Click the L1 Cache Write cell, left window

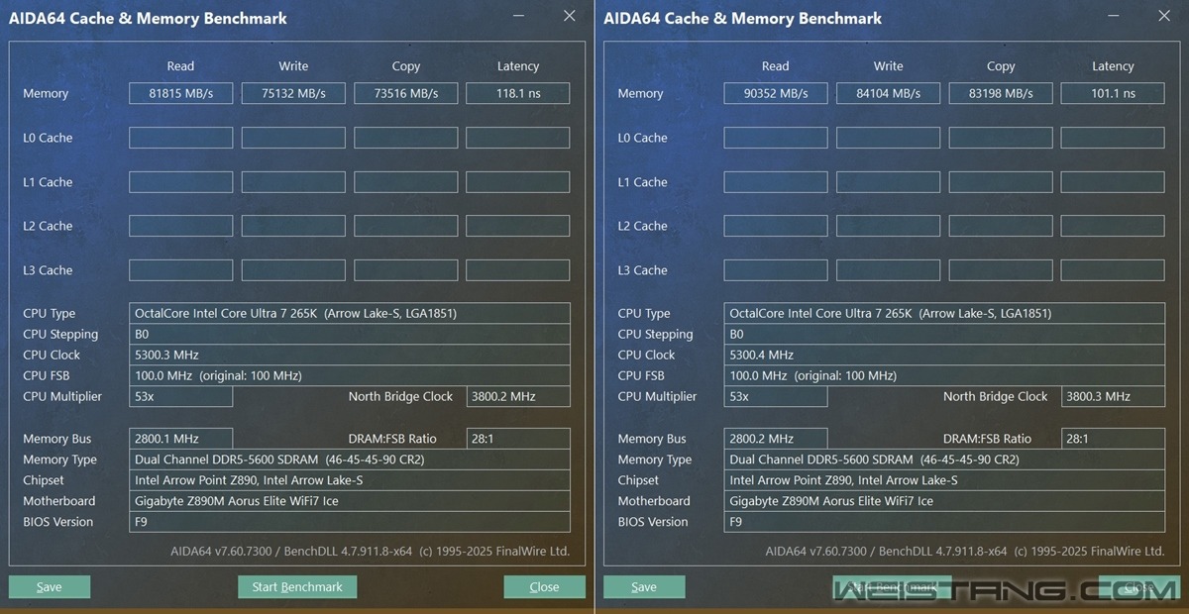click(293, 182)
